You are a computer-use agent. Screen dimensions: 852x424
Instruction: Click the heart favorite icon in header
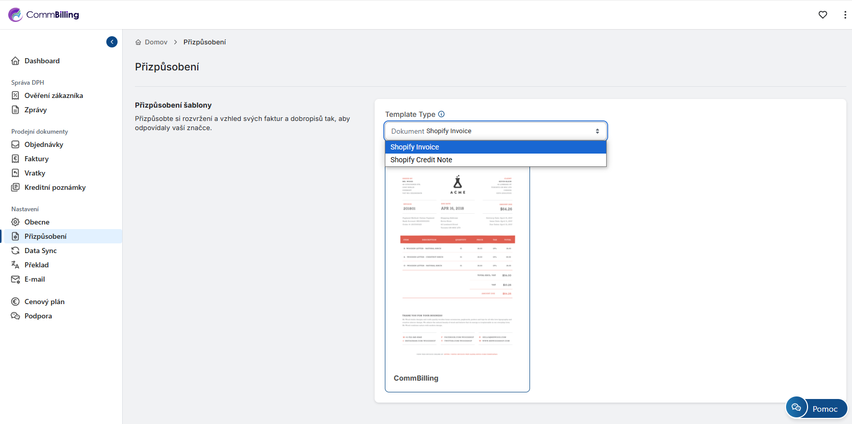tap(822, 15)
